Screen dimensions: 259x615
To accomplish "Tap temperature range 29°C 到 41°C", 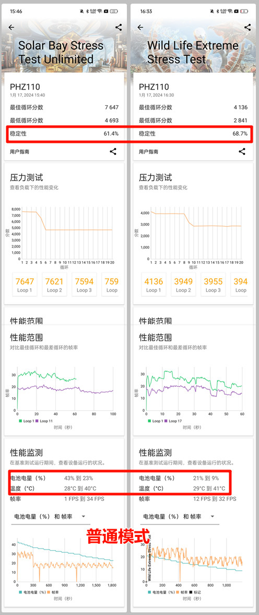I will (x=209, y=488).
